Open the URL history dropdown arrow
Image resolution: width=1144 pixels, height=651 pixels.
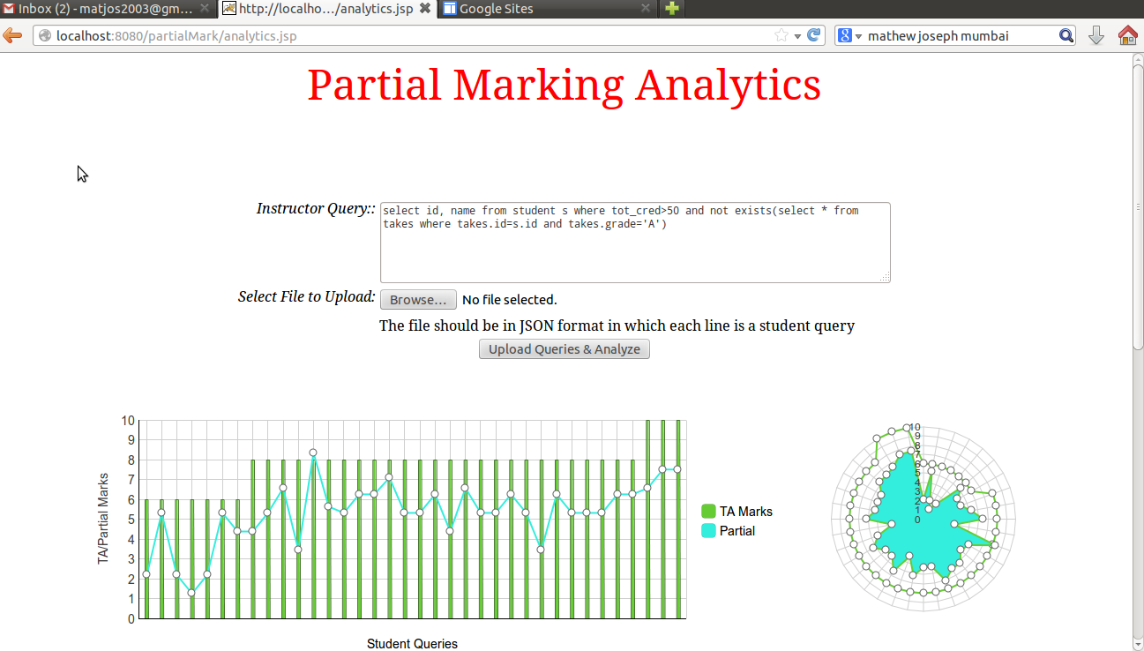pyautogui.click(x=797, y=36)
